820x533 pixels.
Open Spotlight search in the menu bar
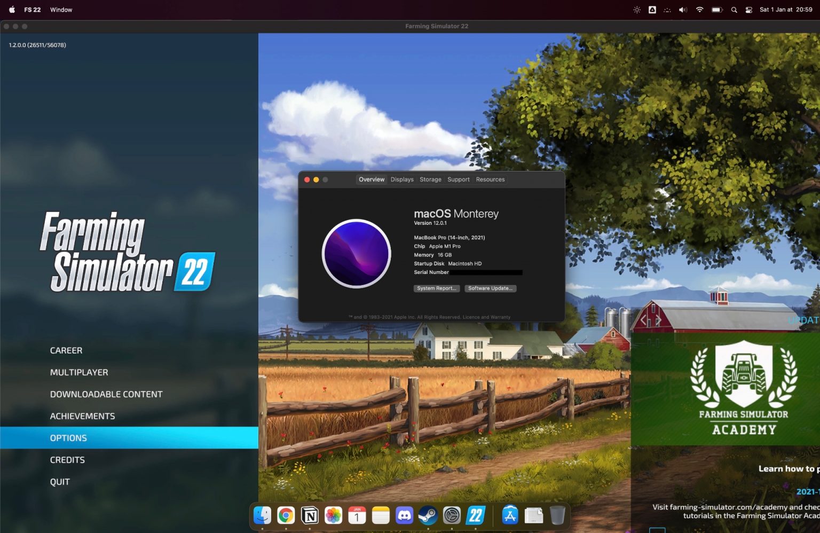point(734,9)
